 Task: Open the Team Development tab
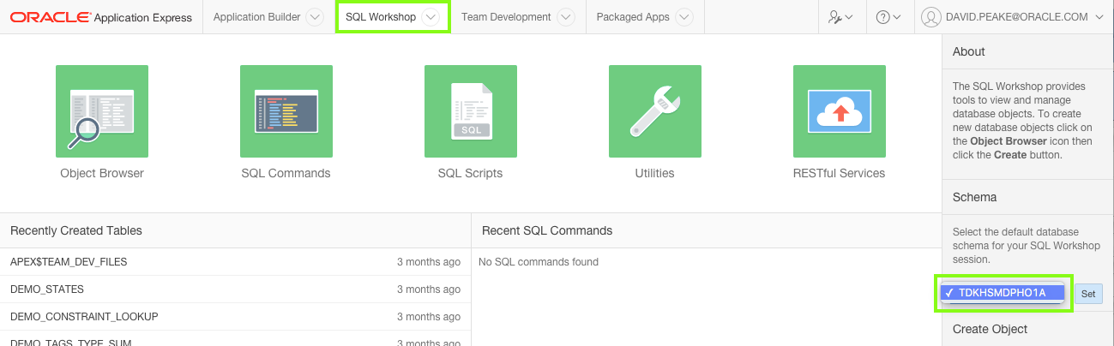click(506, 17)
